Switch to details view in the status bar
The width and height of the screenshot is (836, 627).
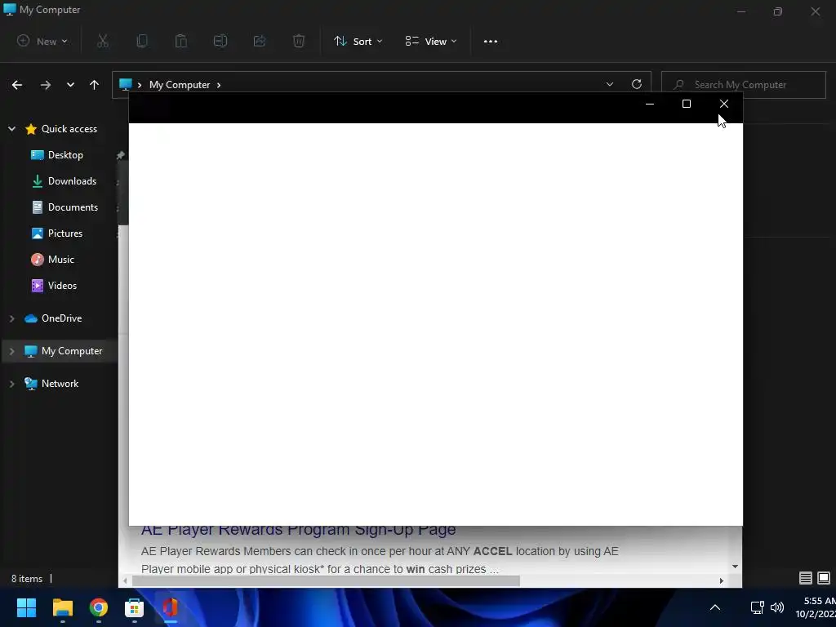click(806, 578)
